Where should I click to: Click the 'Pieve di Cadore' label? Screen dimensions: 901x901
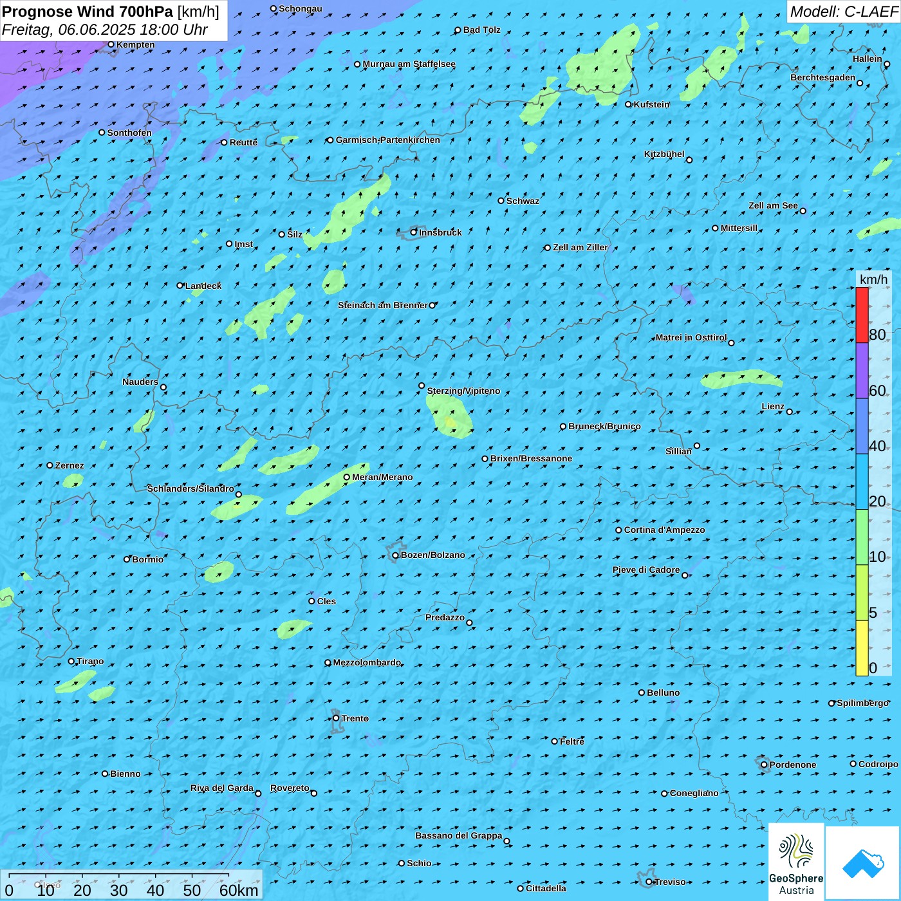tap(646, 570)
